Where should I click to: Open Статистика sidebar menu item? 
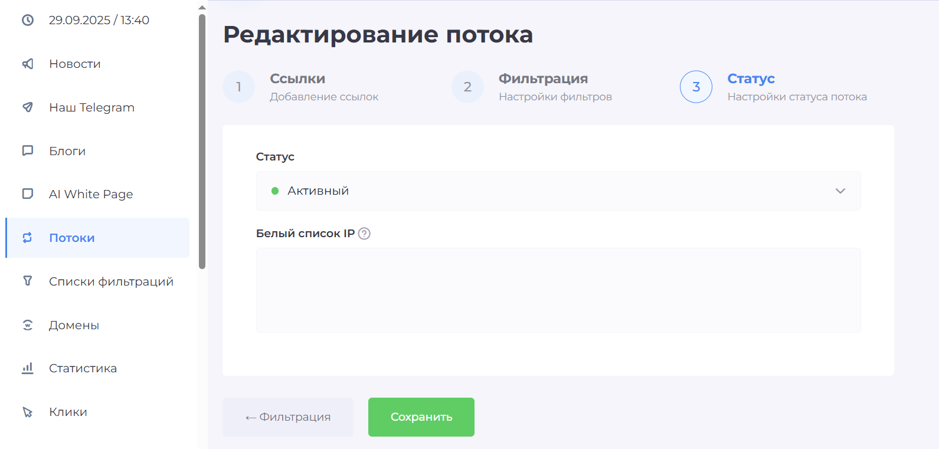coord(83,368)
